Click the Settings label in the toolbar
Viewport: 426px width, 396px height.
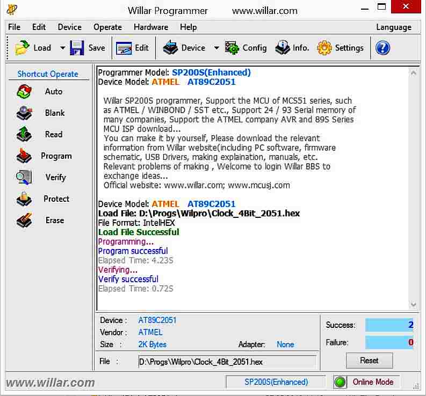coord(349,48)
